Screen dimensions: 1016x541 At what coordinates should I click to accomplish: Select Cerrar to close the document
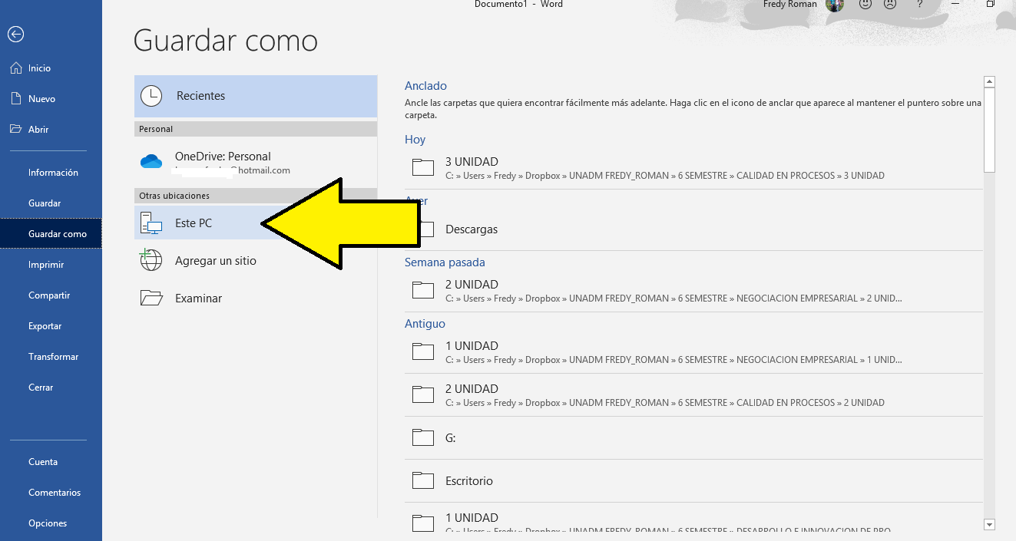pyautogui.click(x=41, y=387)
